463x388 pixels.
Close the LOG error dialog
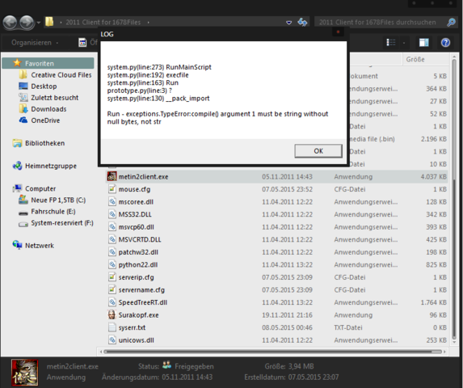click(338, 32)
